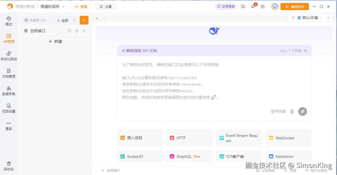This screenshot has height=175, width=337.
Task: Click the locate target icon in 全部接口 row
Action: click(x=77, y=31)
